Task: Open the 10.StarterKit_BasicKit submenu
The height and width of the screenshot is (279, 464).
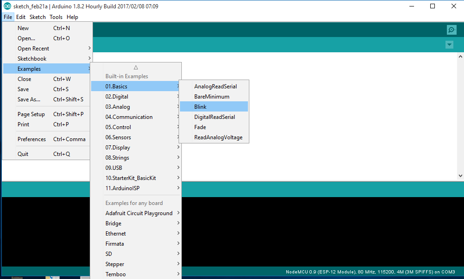Action: (x=136, y=178)
